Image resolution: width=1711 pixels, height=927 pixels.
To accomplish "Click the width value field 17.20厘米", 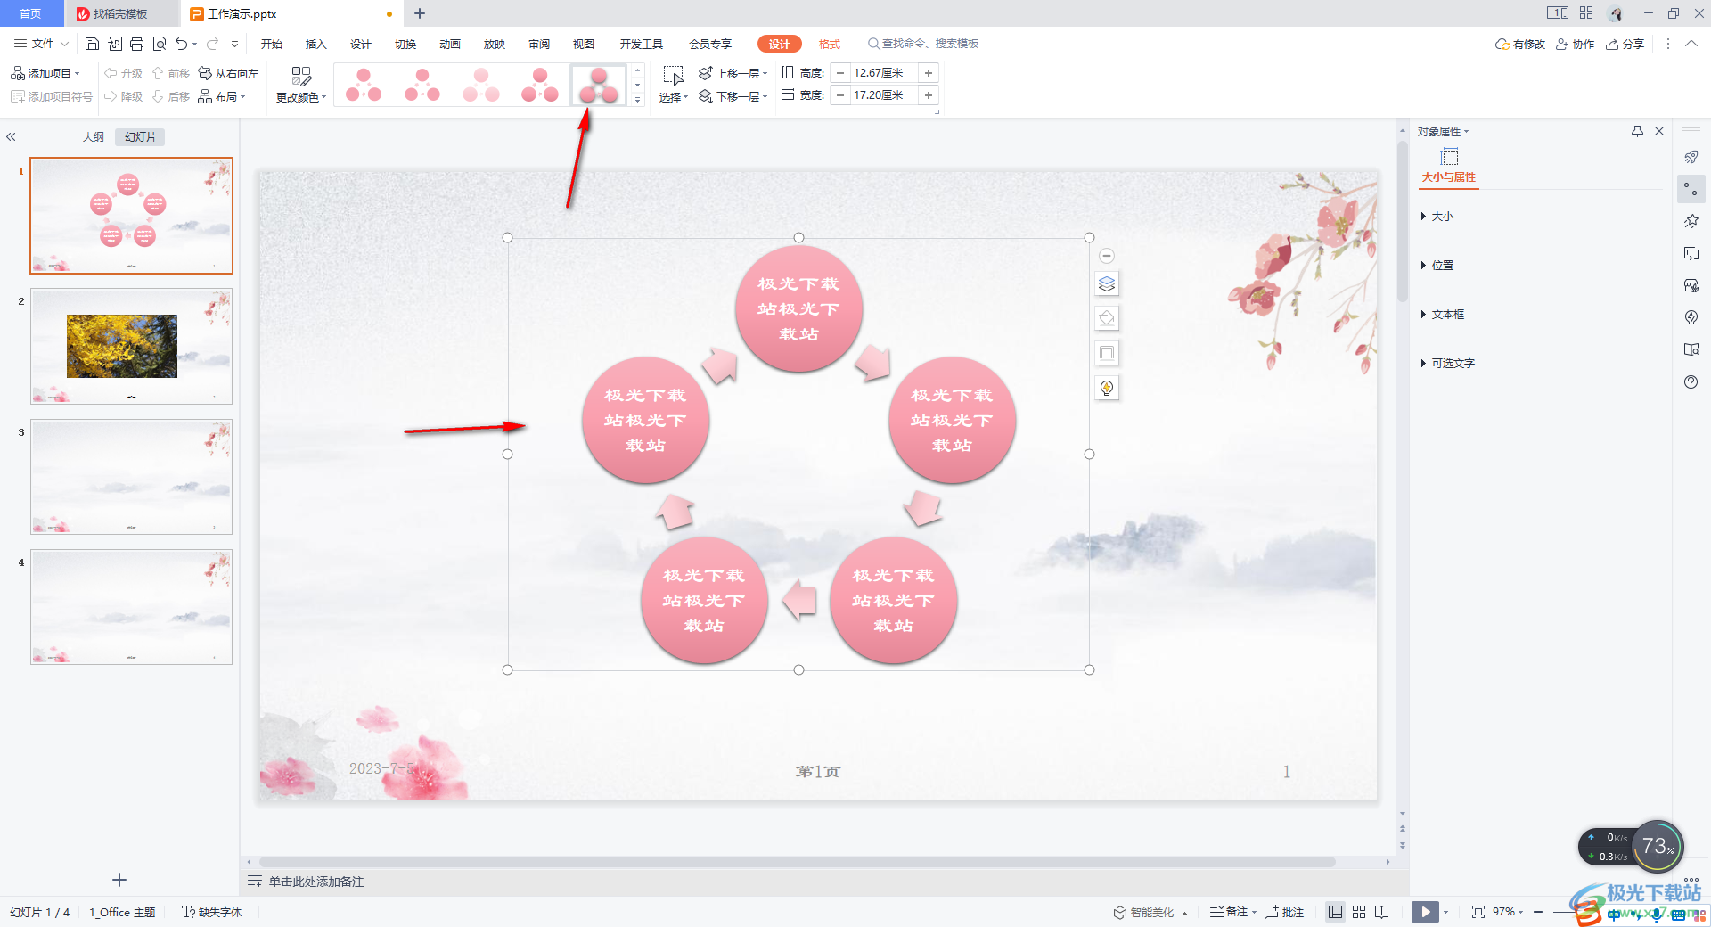I will (883, 95).
